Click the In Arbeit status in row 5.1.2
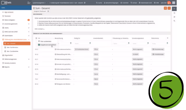This screenshot has height=110, width=186. [135, 54]
